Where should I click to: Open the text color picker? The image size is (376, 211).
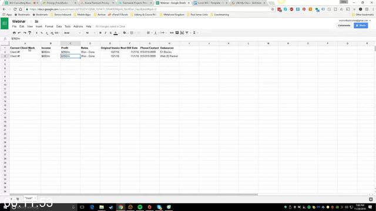click(x=116, y=33)
